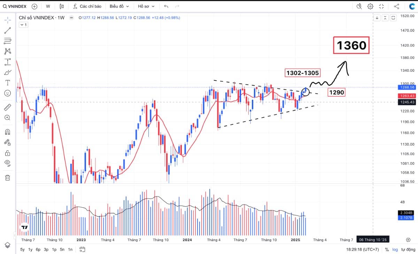Click the grey status dot beside 1W
The image size is (418, 254).
click(71, 17)
